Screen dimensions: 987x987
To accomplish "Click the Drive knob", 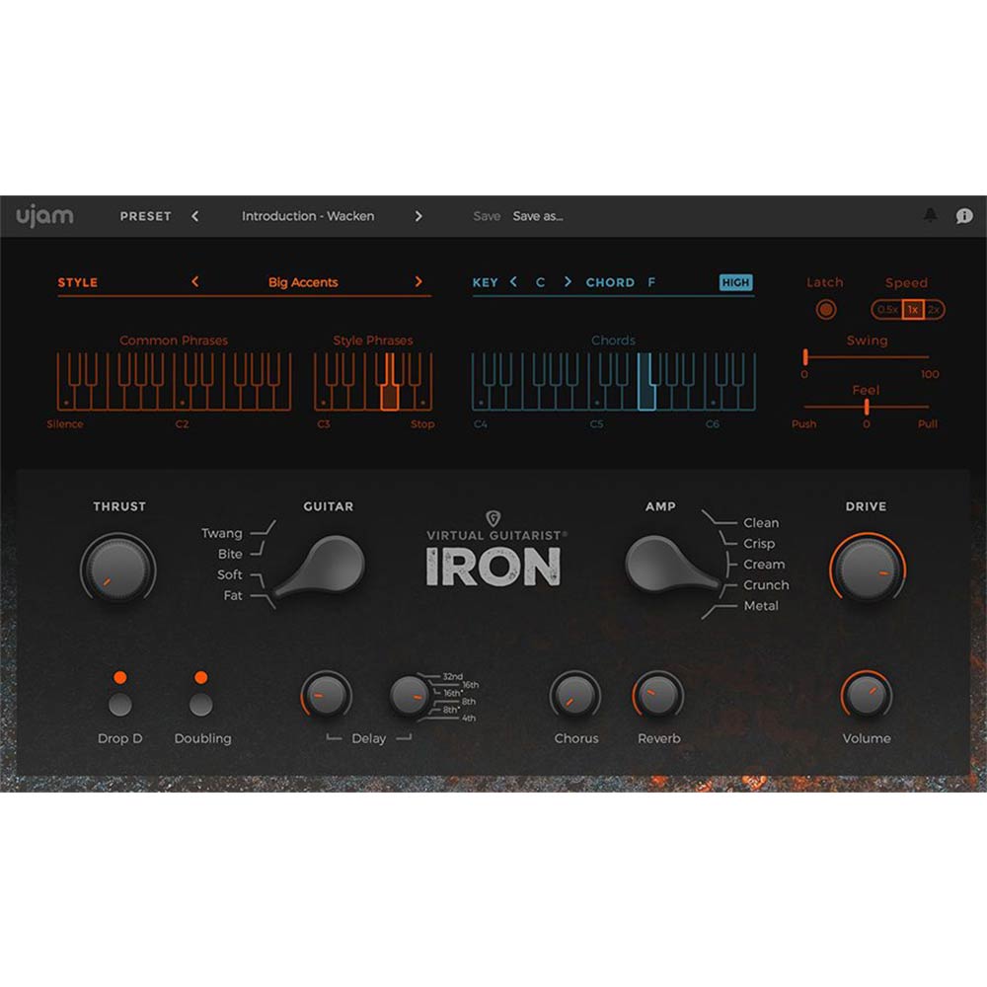I will (x=867, y=569).
